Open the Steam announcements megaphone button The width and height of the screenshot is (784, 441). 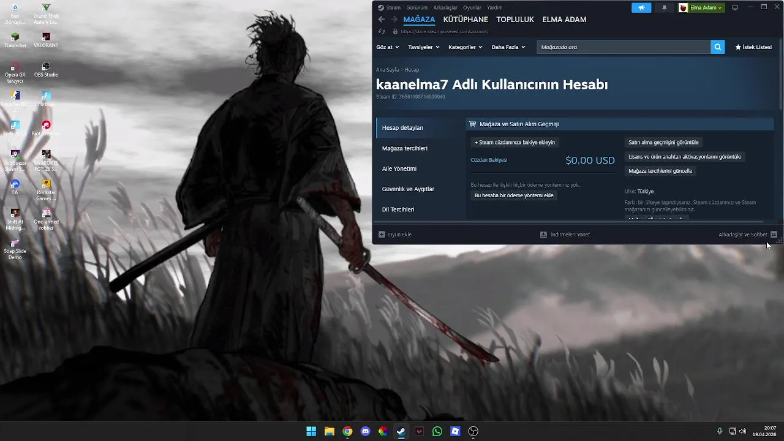(641, 7)
